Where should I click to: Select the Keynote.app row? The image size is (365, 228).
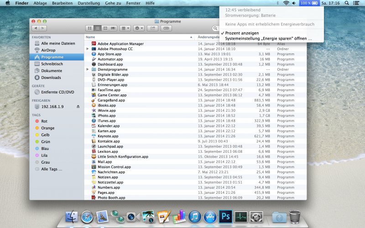tap(195, 136)
